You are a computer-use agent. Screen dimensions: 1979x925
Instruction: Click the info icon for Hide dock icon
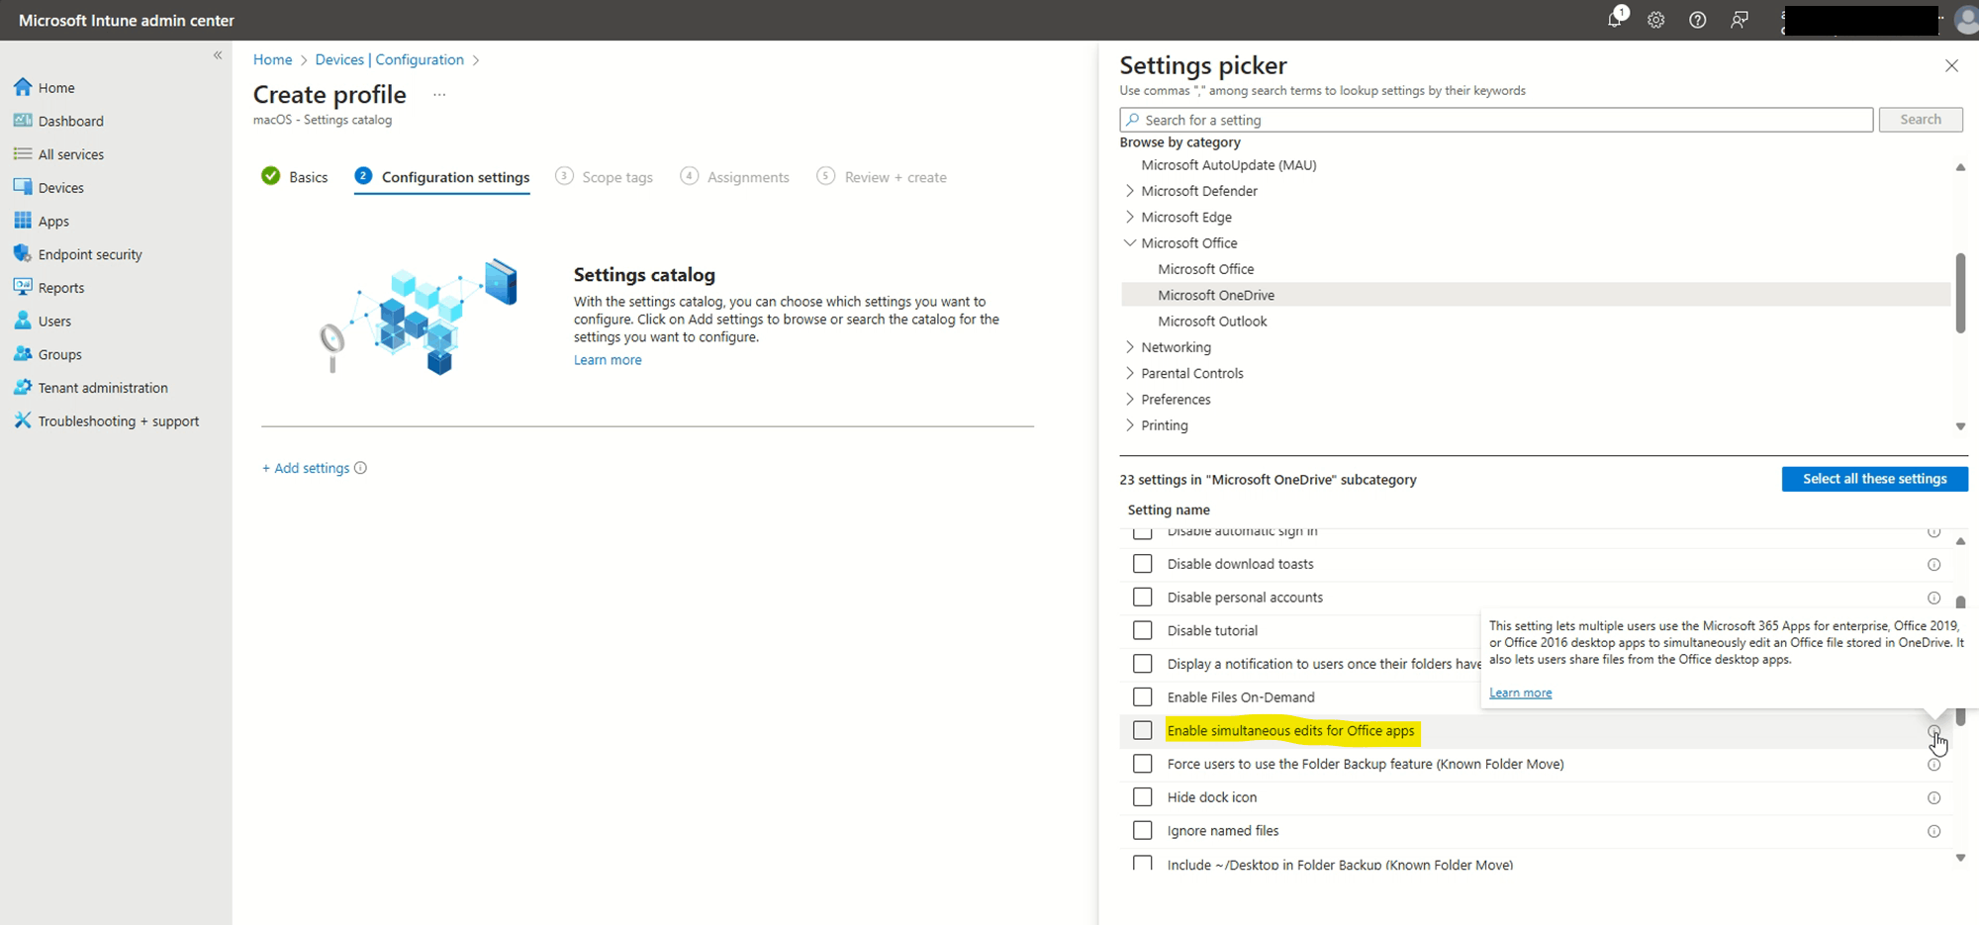click(x=1933, y=798)
